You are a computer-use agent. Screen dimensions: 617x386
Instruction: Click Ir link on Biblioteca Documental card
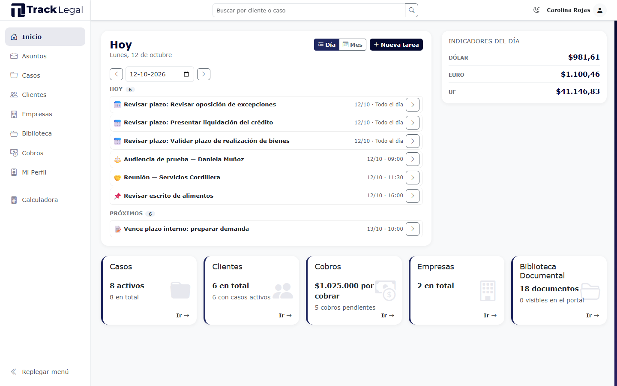click(593, 315)
